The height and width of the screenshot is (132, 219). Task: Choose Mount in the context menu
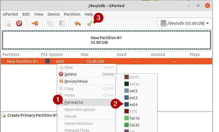click(x=87, y=116)
